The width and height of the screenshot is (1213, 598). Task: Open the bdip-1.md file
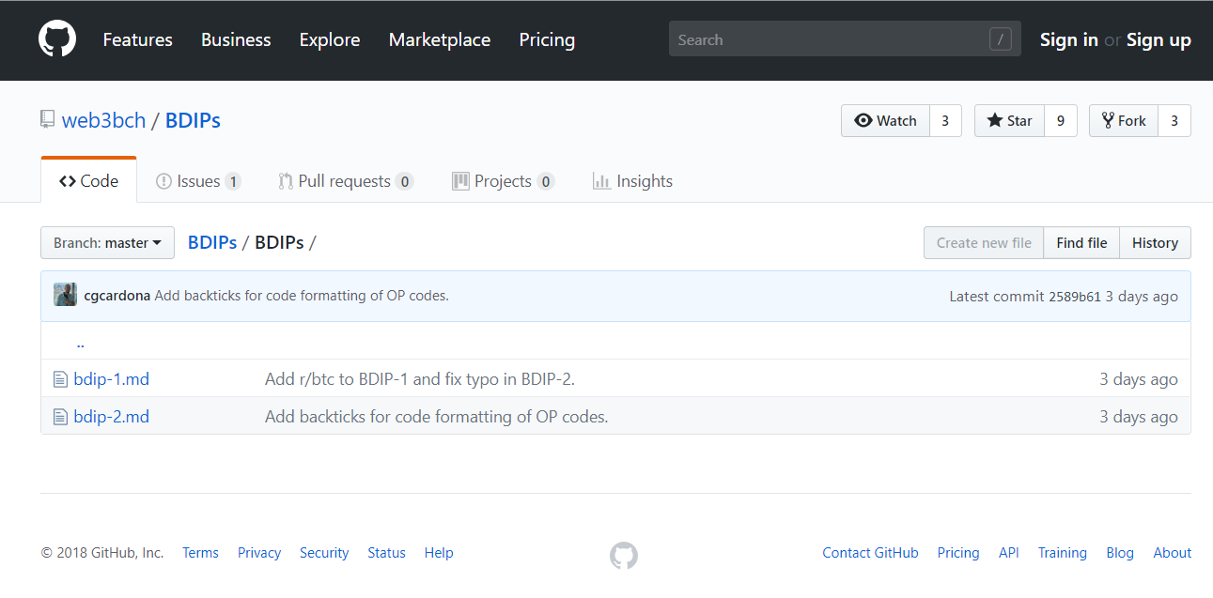[112, 379]
